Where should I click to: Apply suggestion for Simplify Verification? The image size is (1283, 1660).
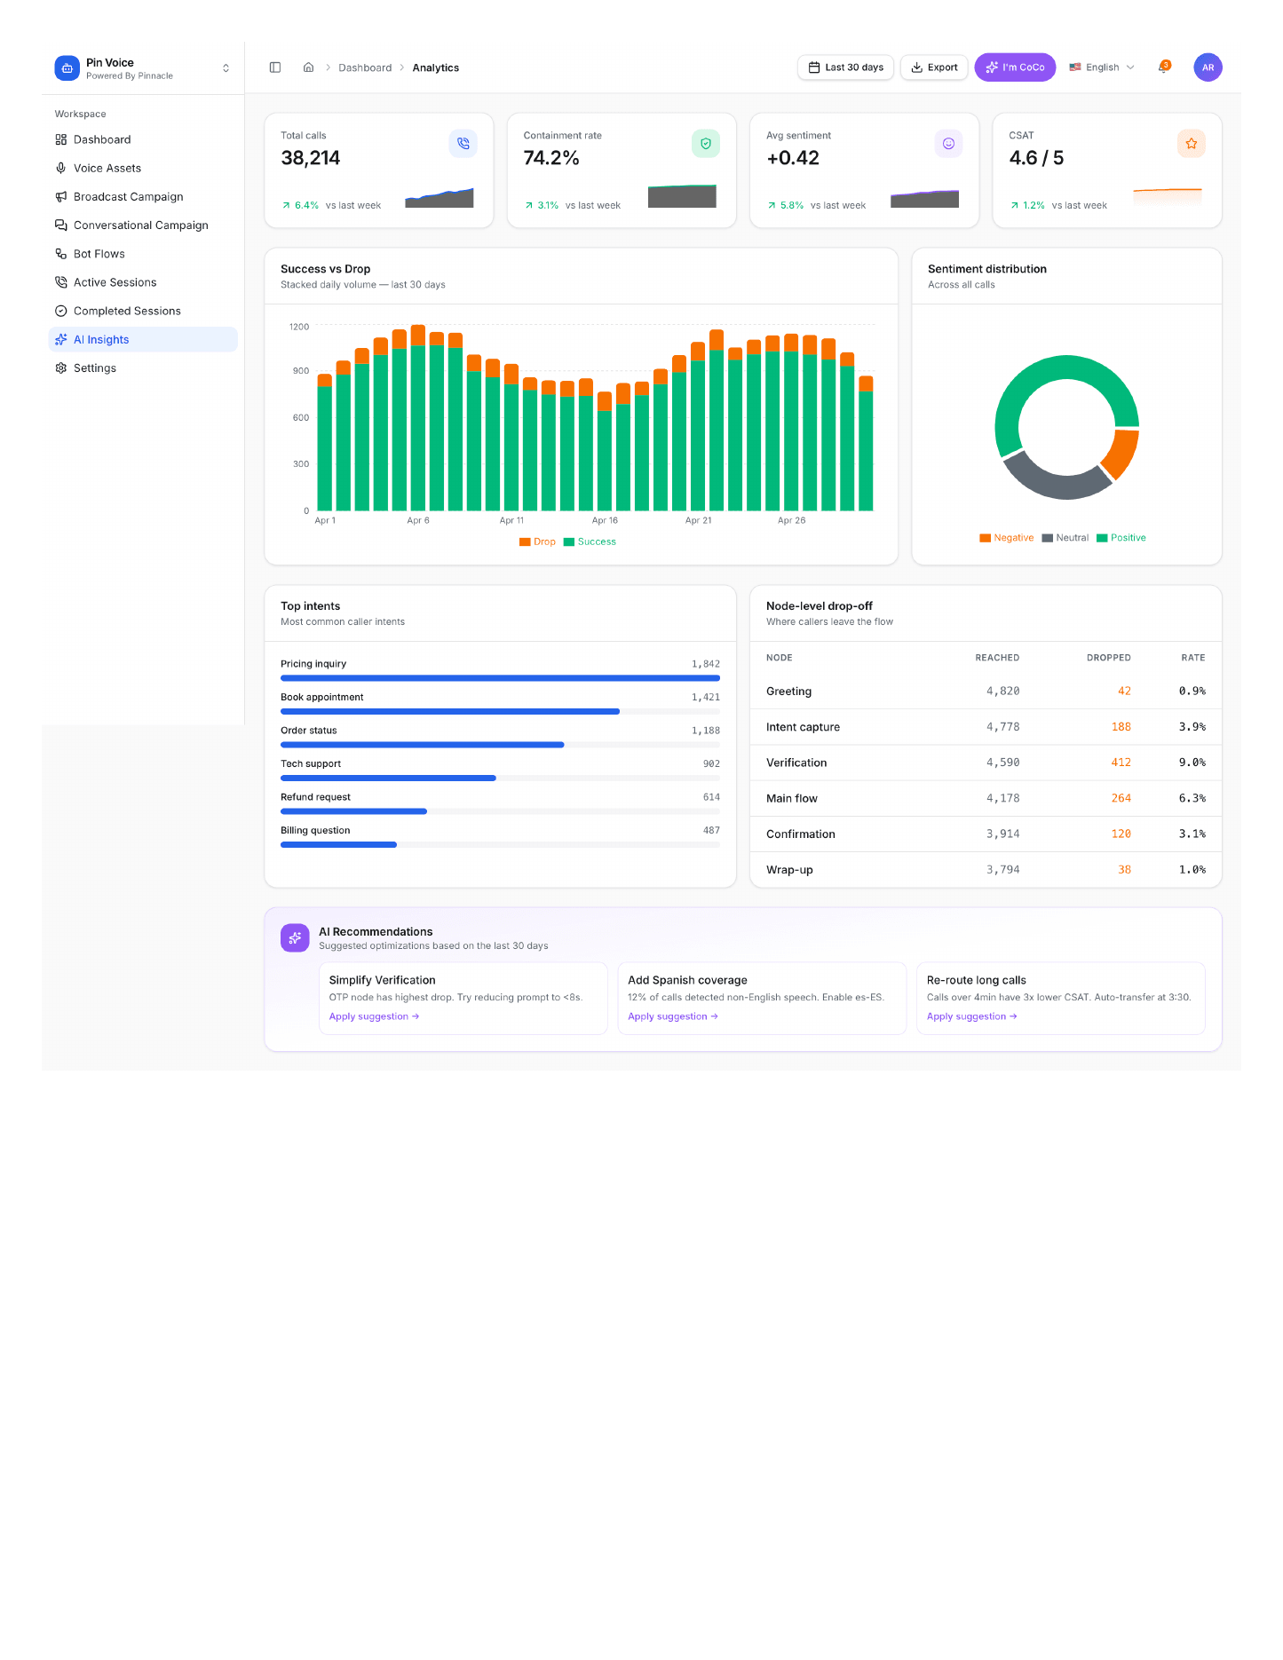pos(374,1016)
